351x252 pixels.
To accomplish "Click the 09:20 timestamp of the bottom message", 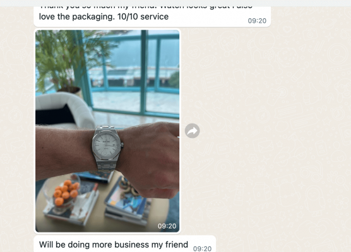I will click(202, 248).
